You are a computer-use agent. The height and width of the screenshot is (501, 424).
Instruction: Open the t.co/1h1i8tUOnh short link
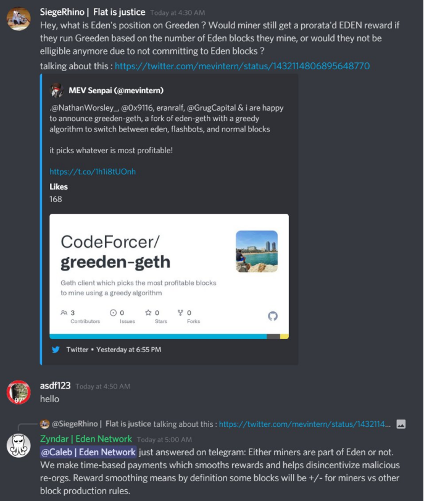pyautogui.click(x=93, y=172)
